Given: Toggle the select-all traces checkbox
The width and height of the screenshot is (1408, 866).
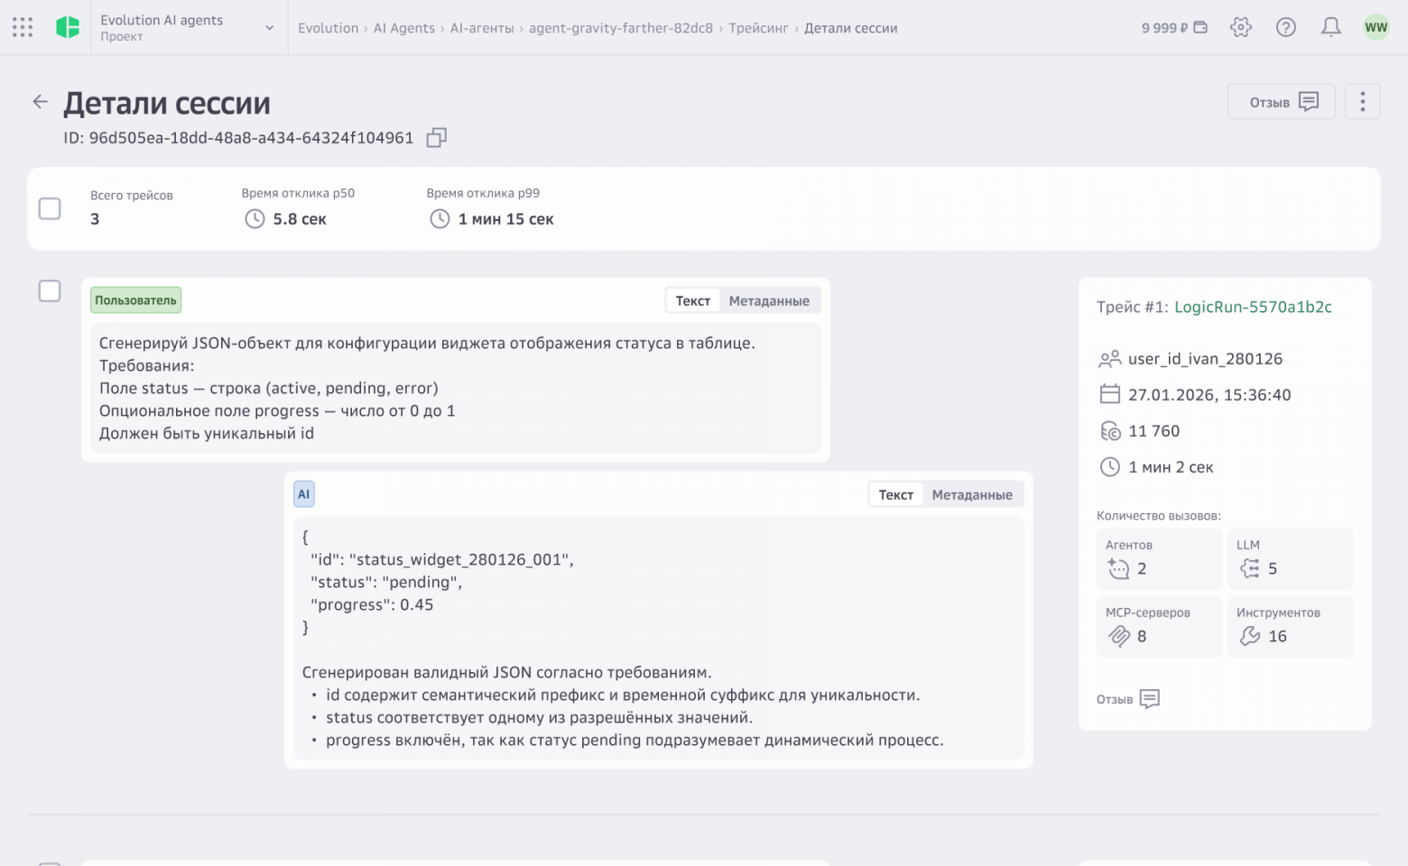Looking at the screenshot, I should (x=50, y=208).
